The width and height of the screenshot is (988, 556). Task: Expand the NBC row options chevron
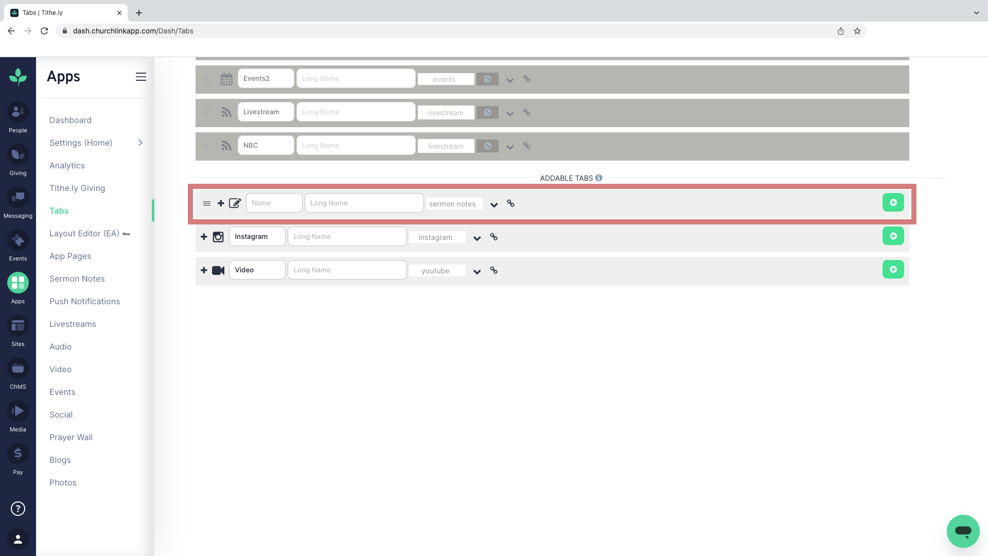[x=510, y=147]
